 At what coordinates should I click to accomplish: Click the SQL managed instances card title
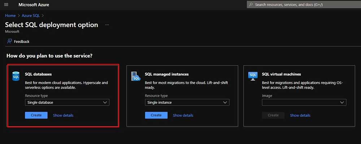click(x=167, y=74)
